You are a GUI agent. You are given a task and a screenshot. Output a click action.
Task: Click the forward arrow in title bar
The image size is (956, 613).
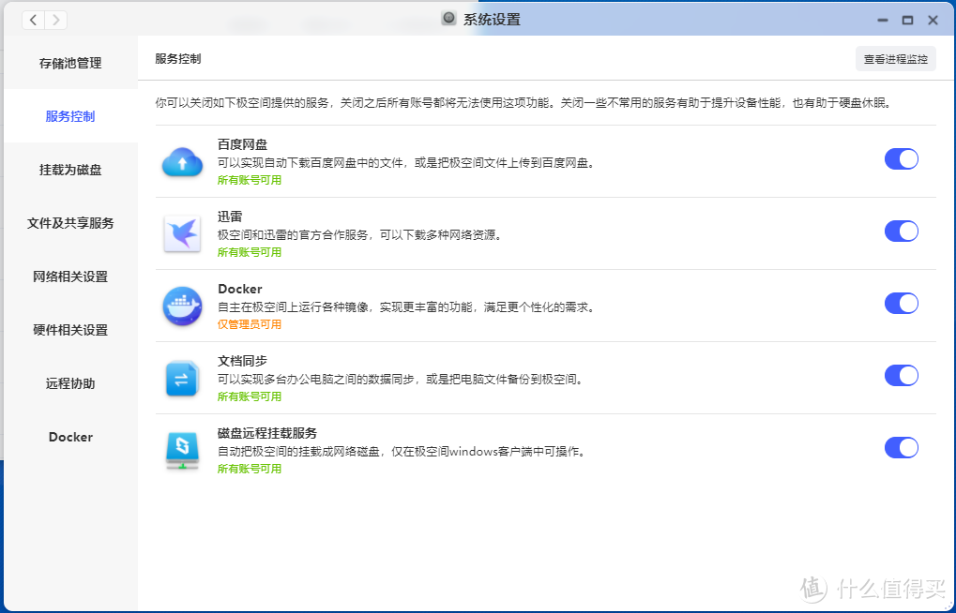pos(55,20)
